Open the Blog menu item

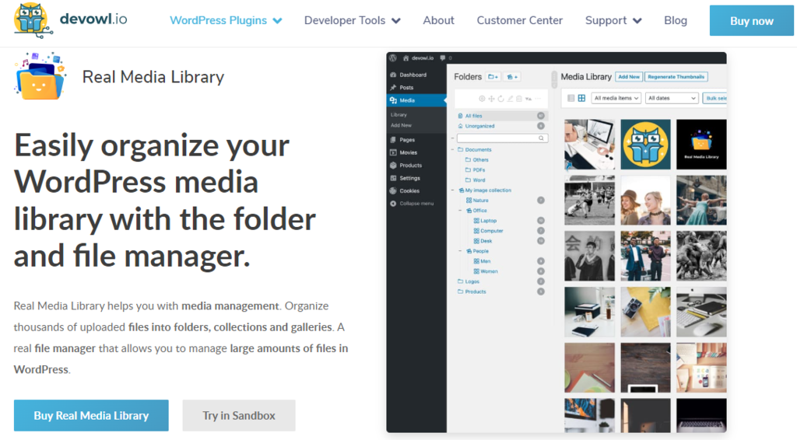coord(676,20)
